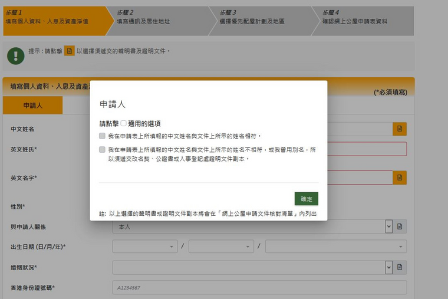Image resolution: width=448 pixels, height=299 pixels.
Task: Expand the 婚姻狀況 dropdown arrow
Action: (388, 267)
